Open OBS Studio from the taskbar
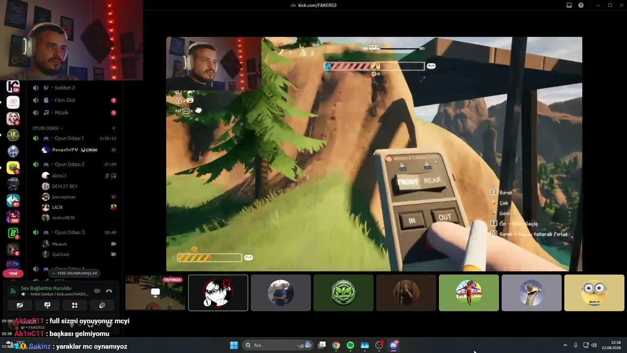Image resolution: width=627 pixels, height=353 pixels. [x=379, y=345]
